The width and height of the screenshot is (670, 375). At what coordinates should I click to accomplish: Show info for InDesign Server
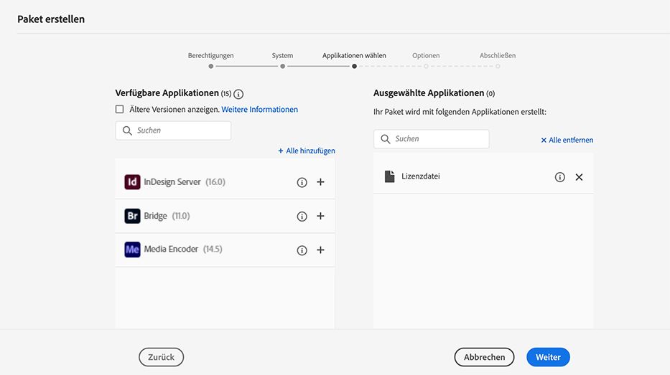tap(302, 182)
